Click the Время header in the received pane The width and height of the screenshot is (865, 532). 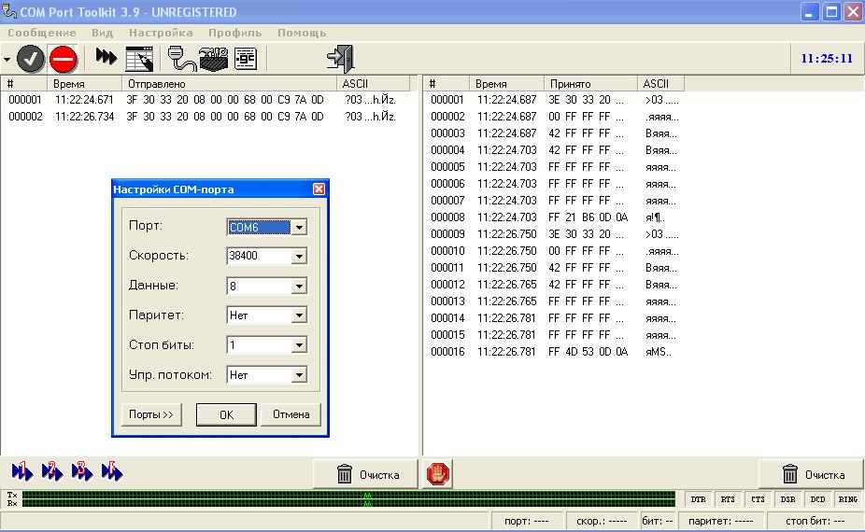pyautogui.click(x=506, y=84)
